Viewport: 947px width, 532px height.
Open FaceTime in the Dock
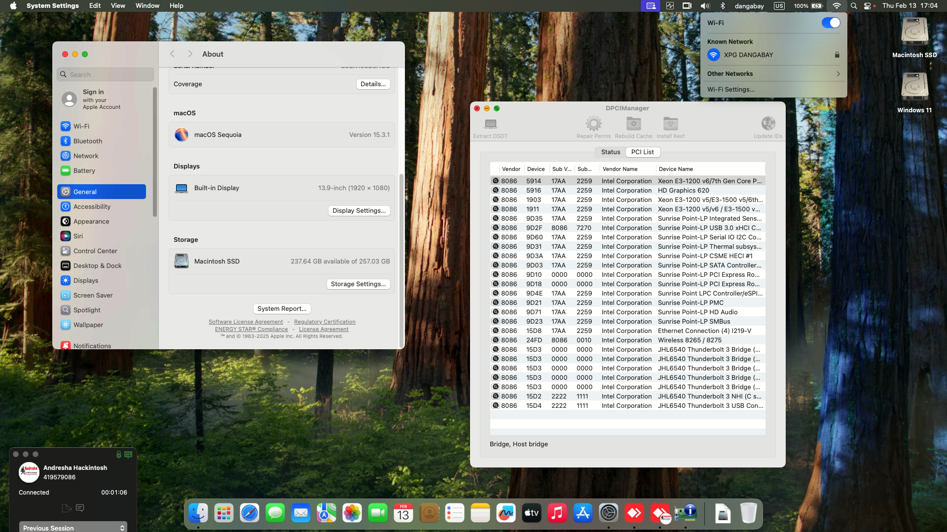[378, 513]
